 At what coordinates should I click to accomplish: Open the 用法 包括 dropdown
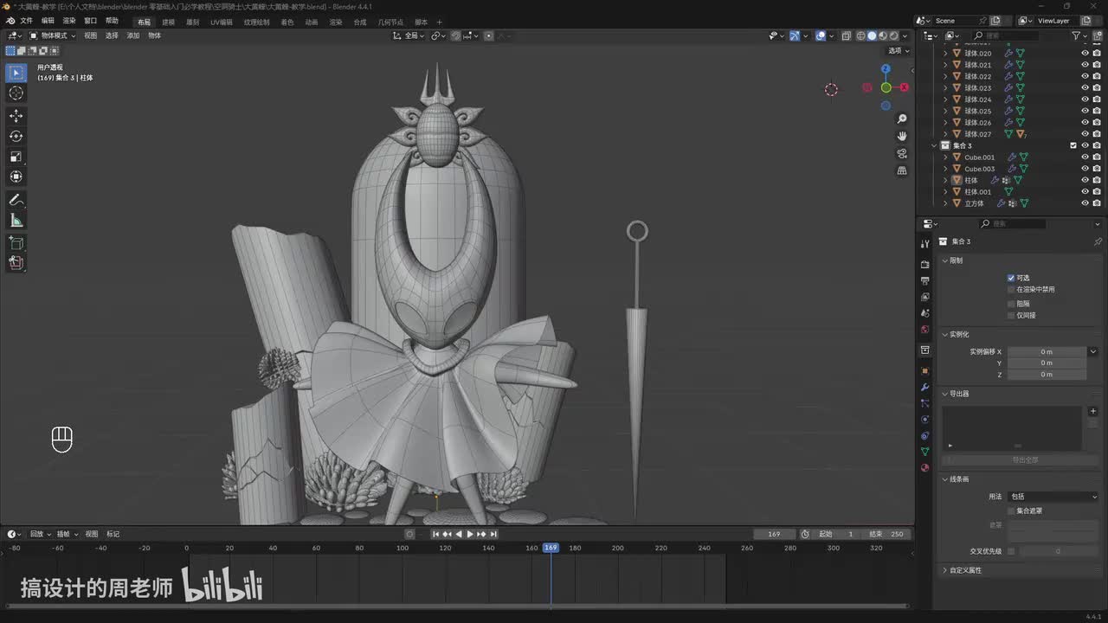click(x=1053, y=497)
